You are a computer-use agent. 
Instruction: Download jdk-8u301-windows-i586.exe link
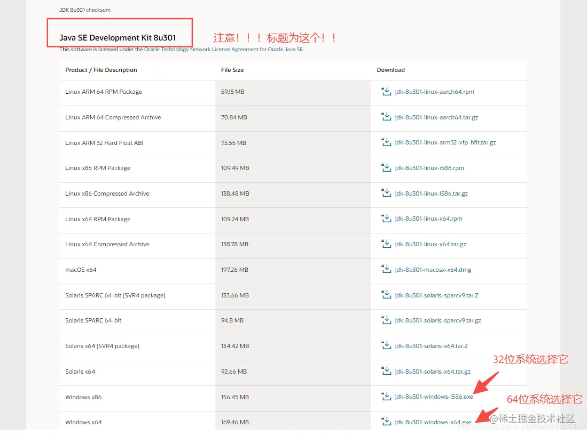(434, 397)
